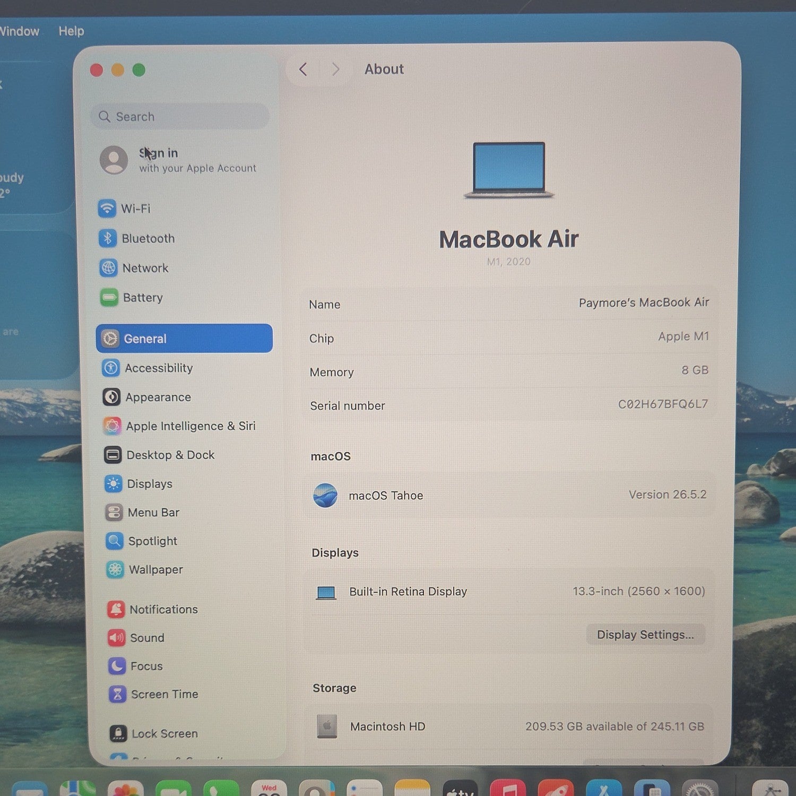Click the Version 26.5.2 text

(x=668, y=495)
